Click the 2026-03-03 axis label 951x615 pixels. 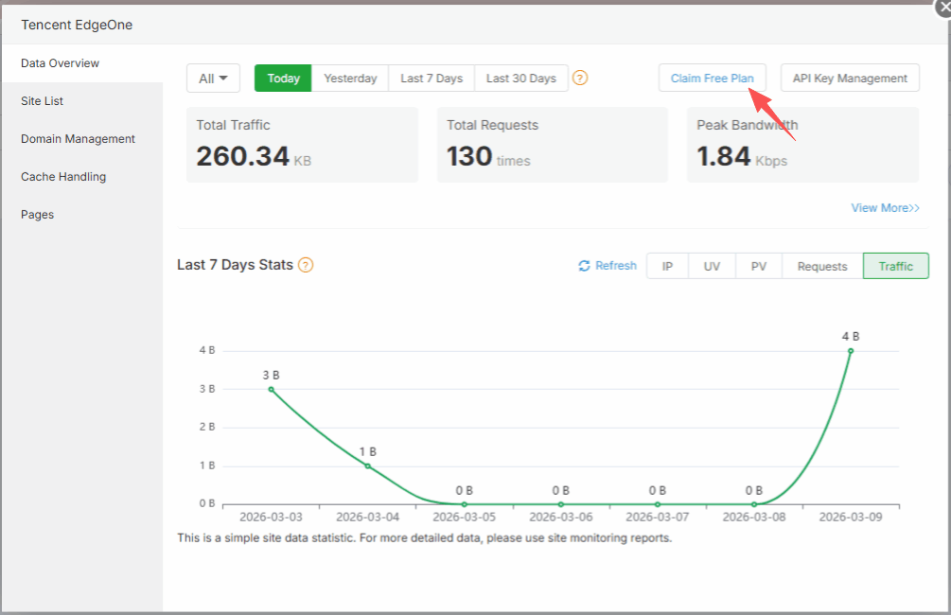click(x=272, y=517)
